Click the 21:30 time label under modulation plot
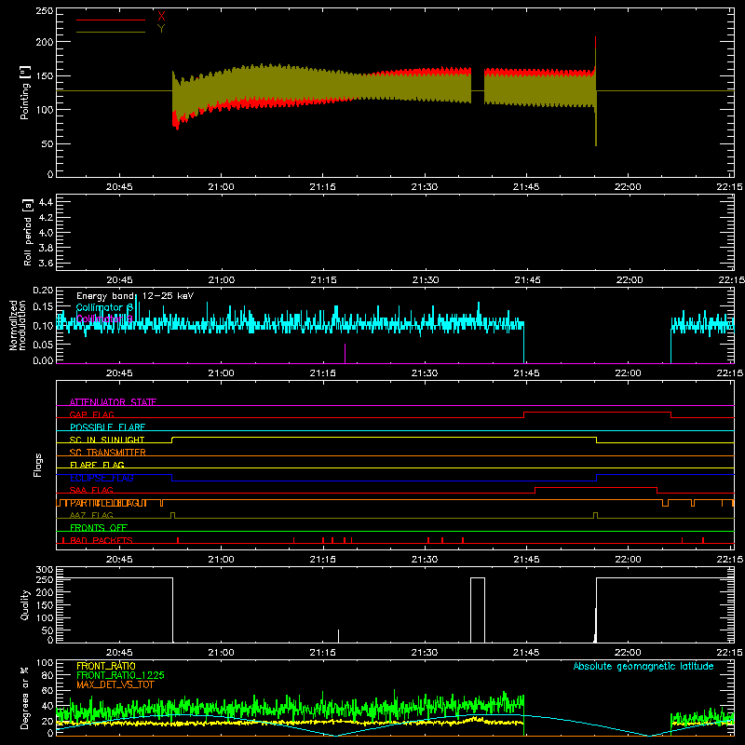This screenshot has width=745, height=745. tap(425, 373)
